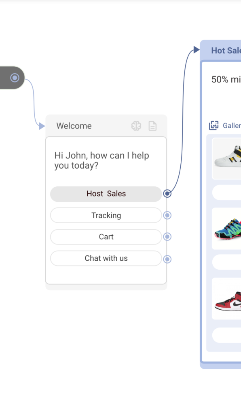The image size is (241, 414).
Task: Click the arrowhead entering the Hot Sale block
Action: point(197,49)
